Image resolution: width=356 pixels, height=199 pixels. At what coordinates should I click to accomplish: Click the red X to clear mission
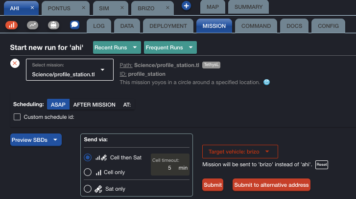click(15, 63)
